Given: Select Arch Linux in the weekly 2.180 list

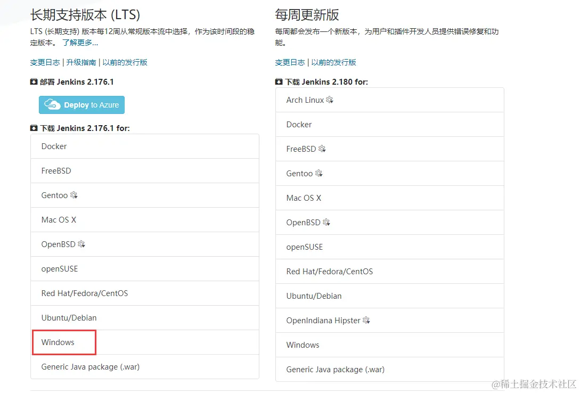Looking at the screenshot, I should [x=389, y=100].
